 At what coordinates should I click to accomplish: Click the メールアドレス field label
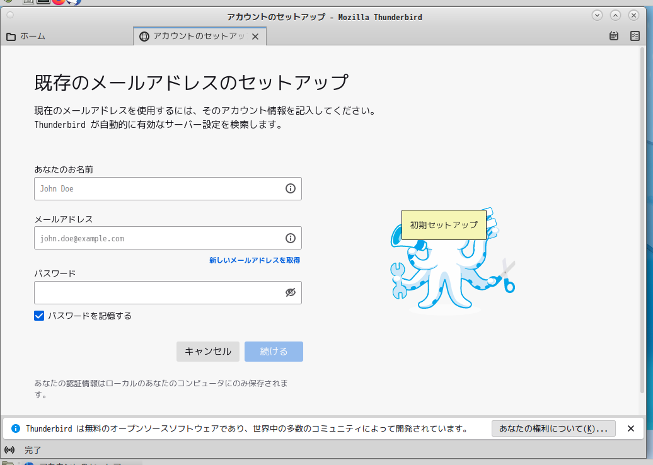click(x=63, y=219)
